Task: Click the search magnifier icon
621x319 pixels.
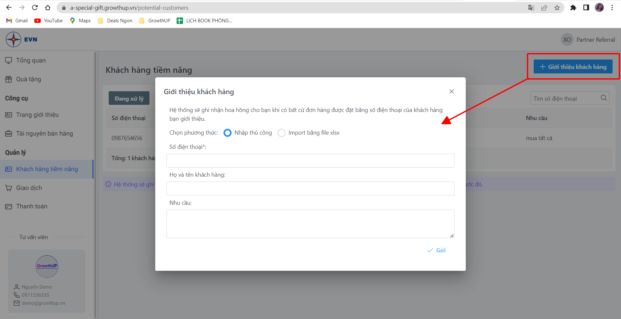Action: [604, 98]
